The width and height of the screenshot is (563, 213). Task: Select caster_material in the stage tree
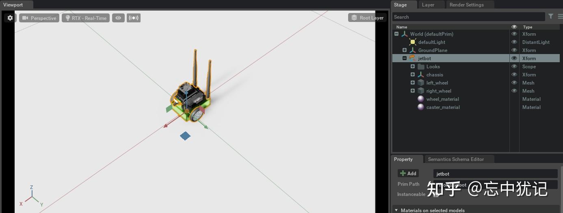coord(443,107)
